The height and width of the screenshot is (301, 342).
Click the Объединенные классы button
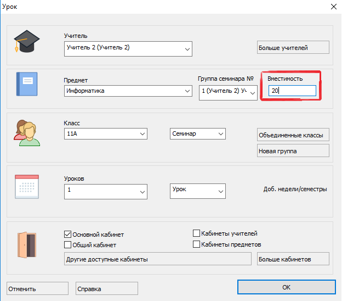coord(293,135)
